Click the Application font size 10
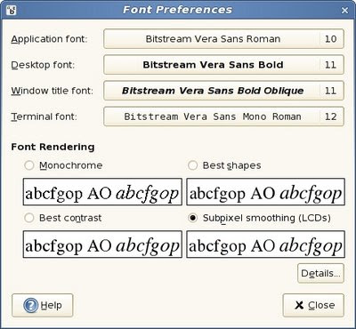 point(330,39)
